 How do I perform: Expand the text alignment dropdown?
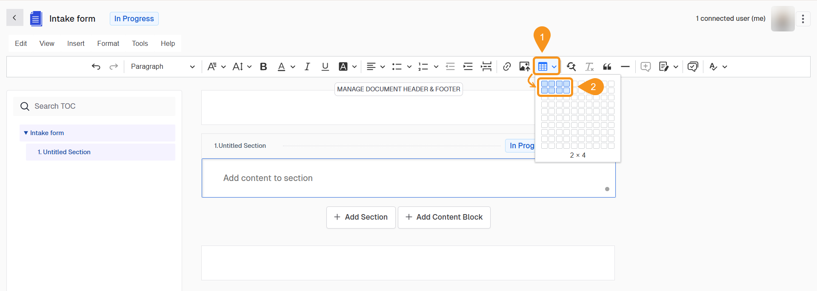click(382, 67)
